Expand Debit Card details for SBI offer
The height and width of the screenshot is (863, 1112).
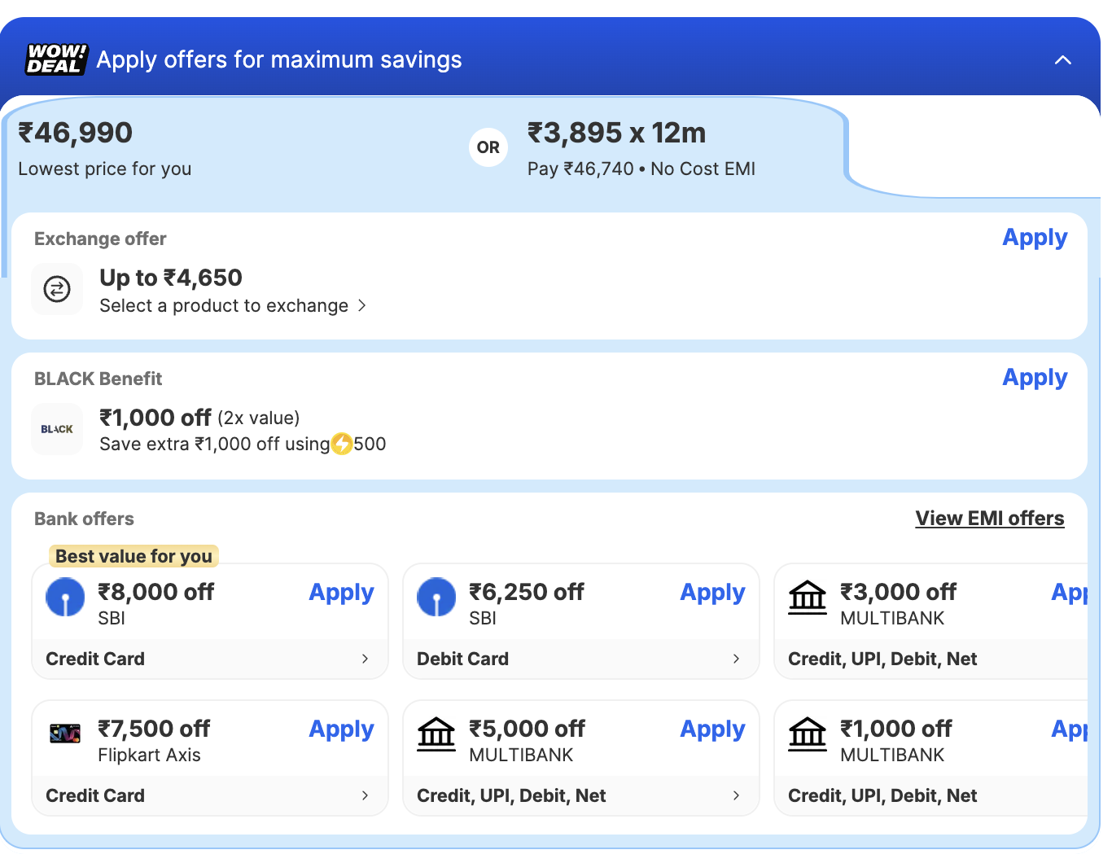pyautogui.click(x=580, y=659)
